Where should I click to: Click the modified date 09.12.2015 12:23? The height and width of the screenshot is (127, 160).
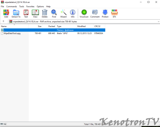click(x=84, y=33)
